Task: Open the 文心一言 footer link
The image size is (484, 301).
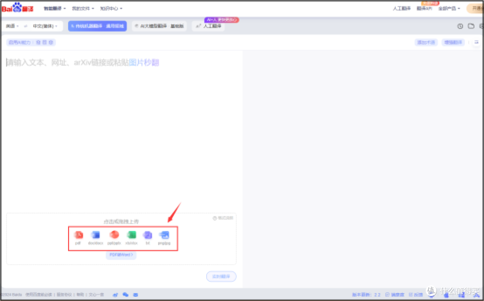Action: point(96,295)
